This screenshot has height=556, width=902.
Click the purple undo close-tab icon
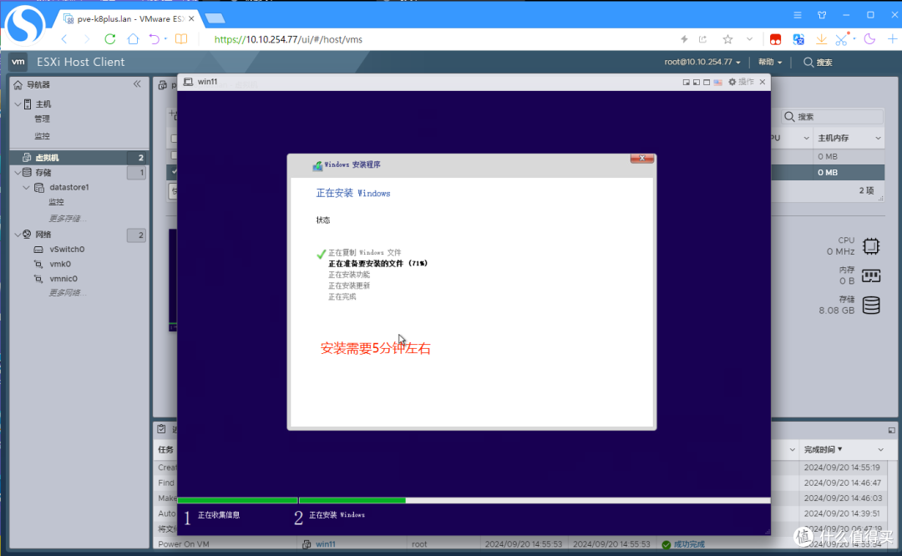[155, 39]
